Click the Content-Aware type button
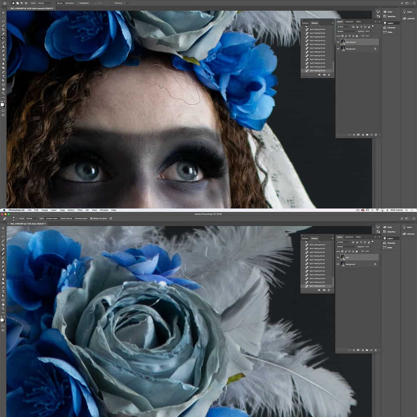The image size is (417, 417). point(51,218)
